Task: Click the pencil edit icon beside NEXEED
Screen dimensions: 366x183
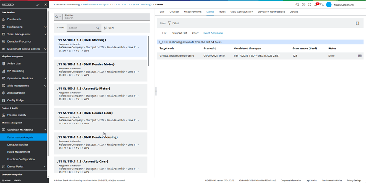Action: coord(38,5)
